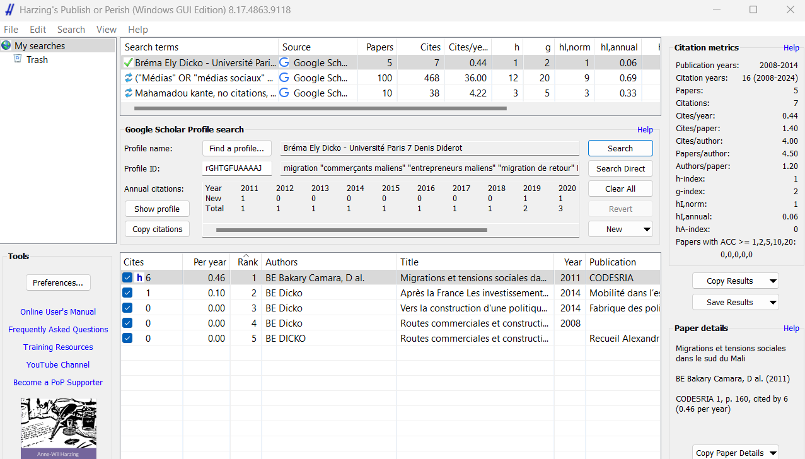Click Google icon in first search row

click(x=284, y=63)
